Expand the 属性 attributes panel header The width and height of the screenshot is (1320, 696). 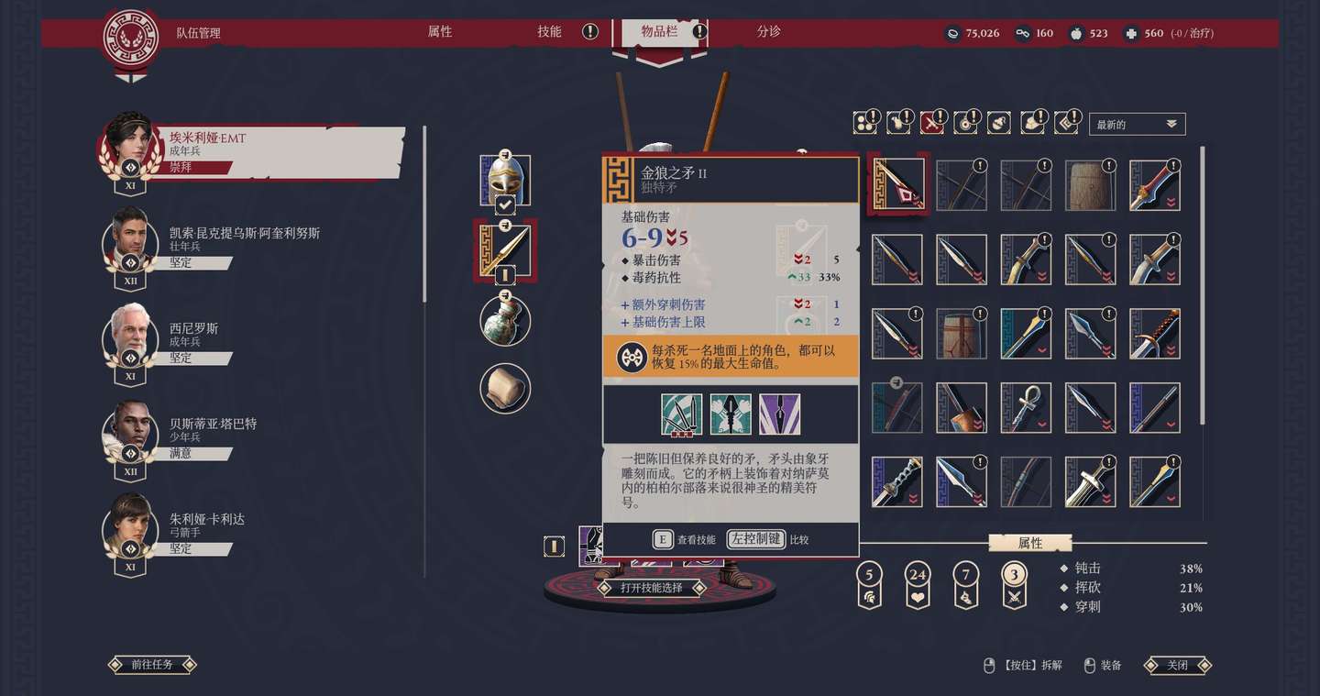(x=1030, y=543)
